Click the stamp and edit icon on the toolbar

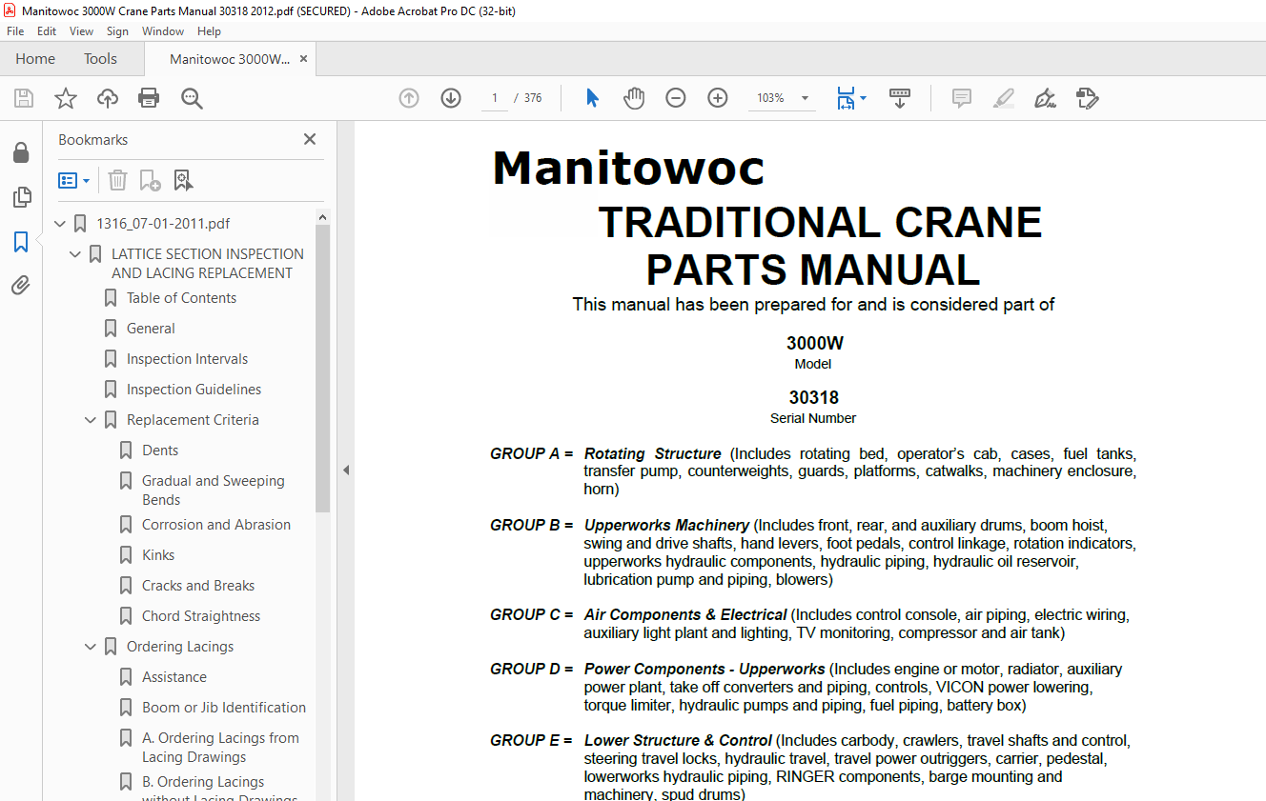click(x=1087, y=98)
